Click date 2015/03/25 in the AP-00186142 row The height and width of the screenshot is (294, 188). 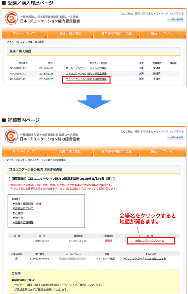(46, 79)
